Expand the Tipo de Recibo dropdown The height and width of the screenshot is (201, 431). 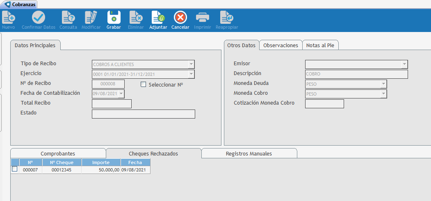[x=191, y=64]
